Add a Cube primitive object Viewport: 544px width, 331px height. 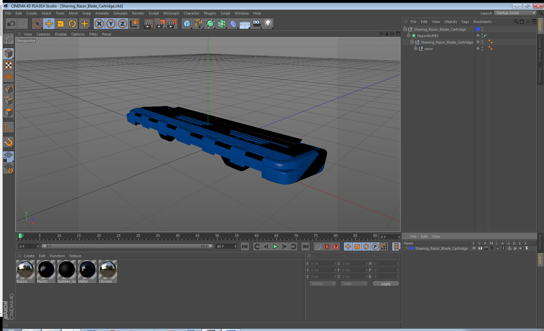(x=187, y=24)
